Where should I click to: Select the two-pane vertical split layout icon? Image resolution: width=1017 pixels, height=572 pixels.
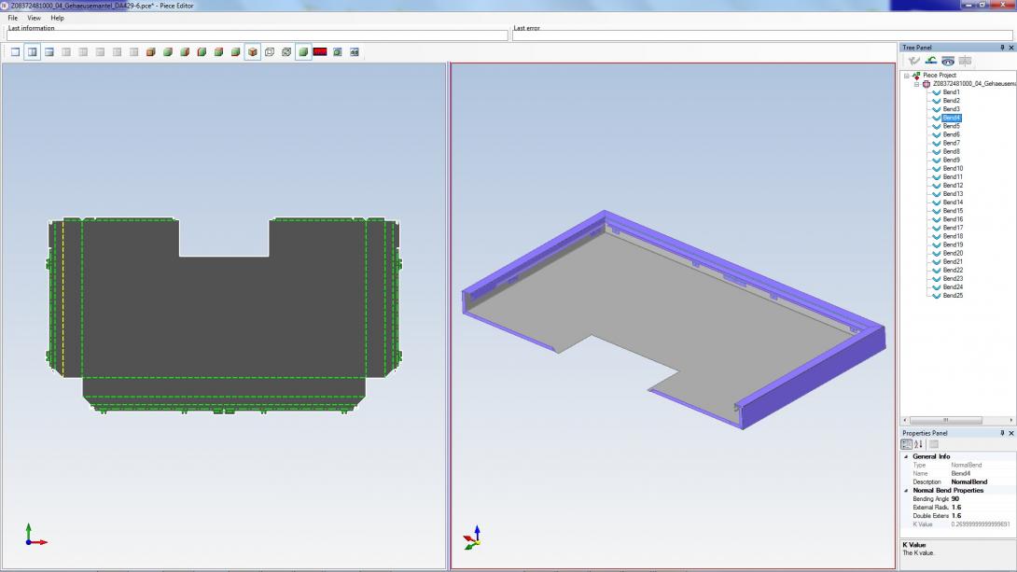tap(33, 52)
